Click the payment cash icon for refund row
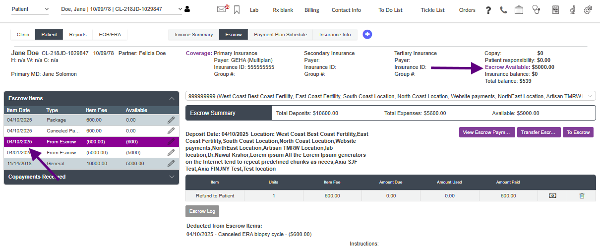Screen dimensions: 600x249 coord(552,196)
